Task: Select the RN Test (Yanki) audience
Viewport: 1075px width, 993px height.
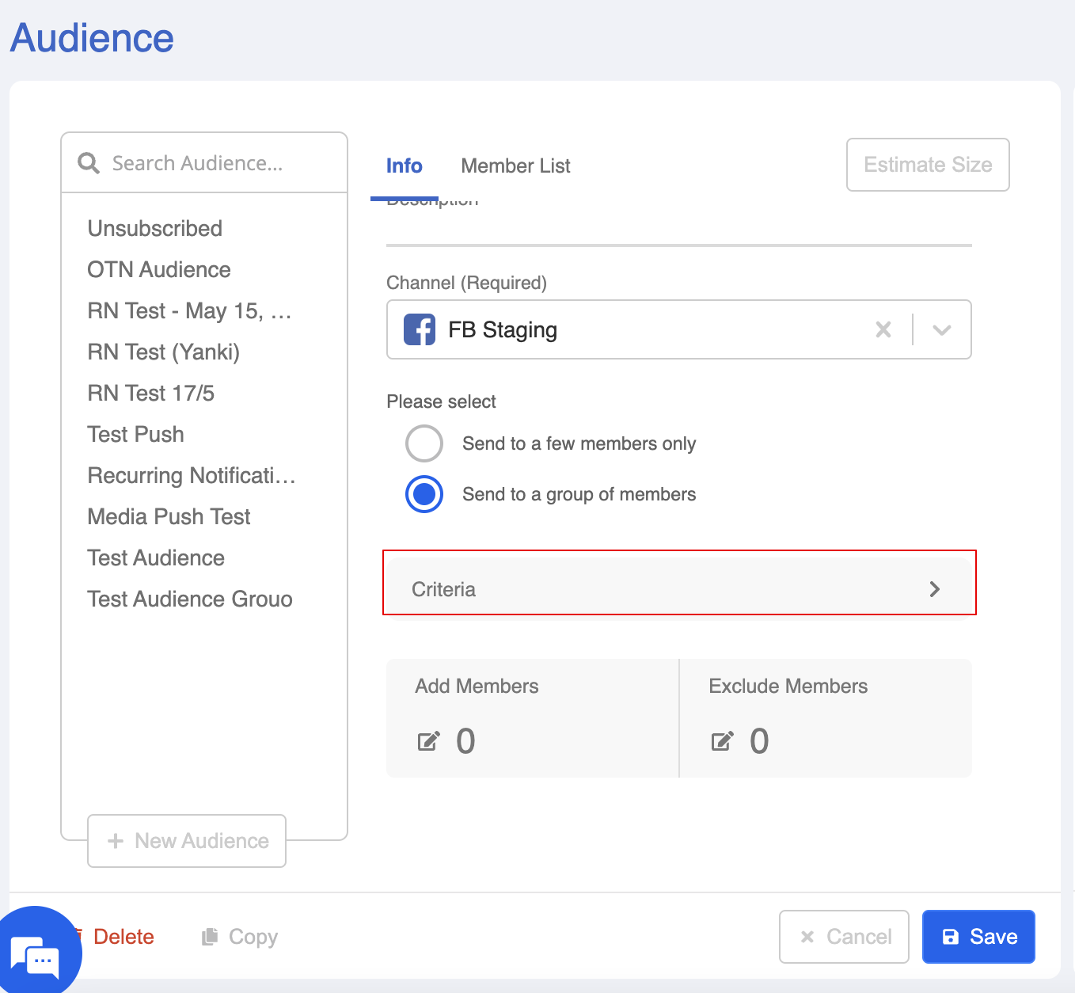Action: click(164, 352)
